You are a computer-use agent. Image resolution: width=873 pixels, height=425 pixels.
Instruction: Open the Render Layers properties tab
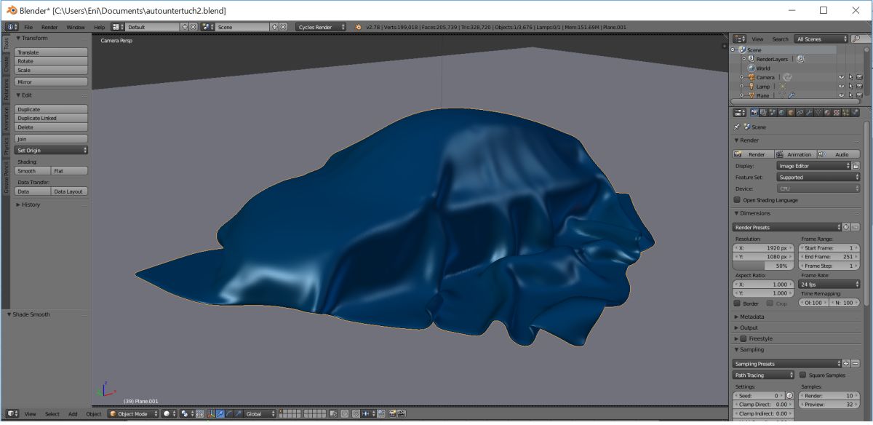click(x=763, y=113)
